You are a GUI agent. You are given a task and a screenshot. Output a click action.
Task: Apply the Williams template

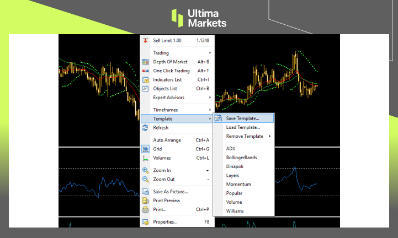243,211
